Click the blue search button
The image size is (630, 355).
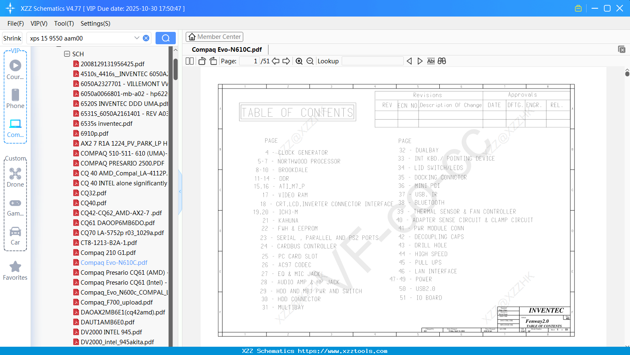point(165,38)
